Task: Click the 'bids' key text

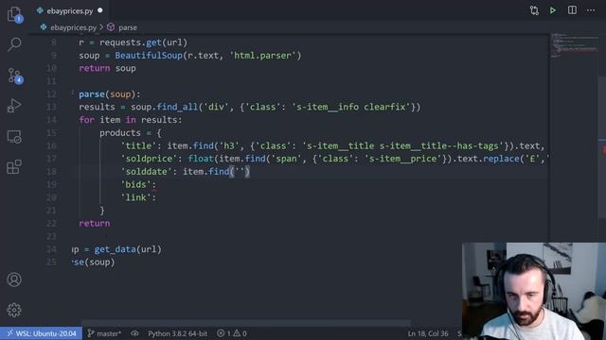Action: pos(135,185)
